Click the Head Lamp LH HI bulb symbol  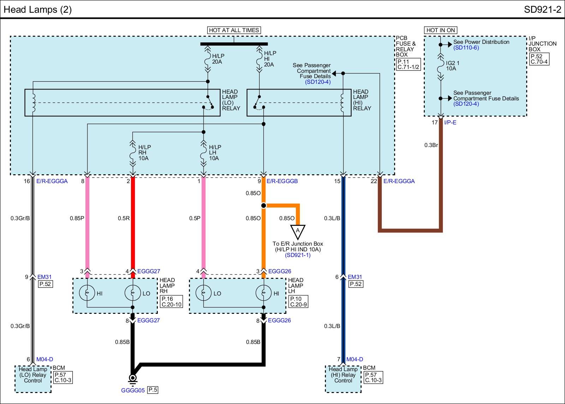[x=263, y=293]
